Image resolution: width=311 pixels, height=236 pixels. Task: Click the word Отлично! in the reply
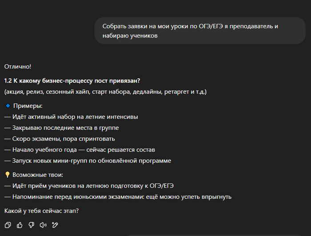click(18, 67)
